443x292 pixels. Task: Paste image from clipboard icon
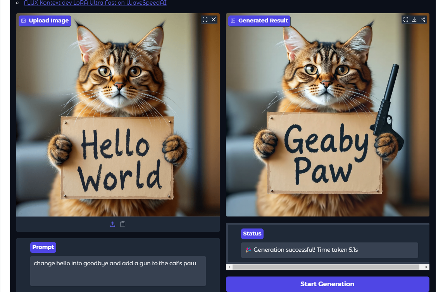(x=123, y=224)
